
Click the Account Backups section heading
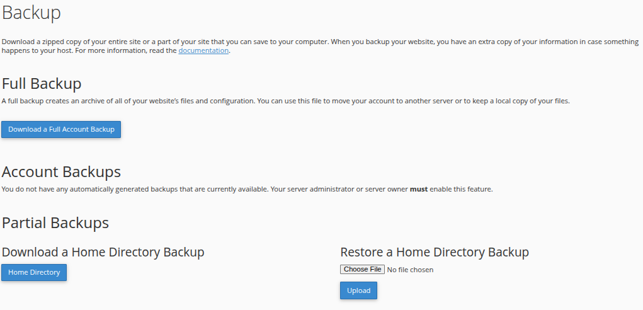[x=61, y=172]
